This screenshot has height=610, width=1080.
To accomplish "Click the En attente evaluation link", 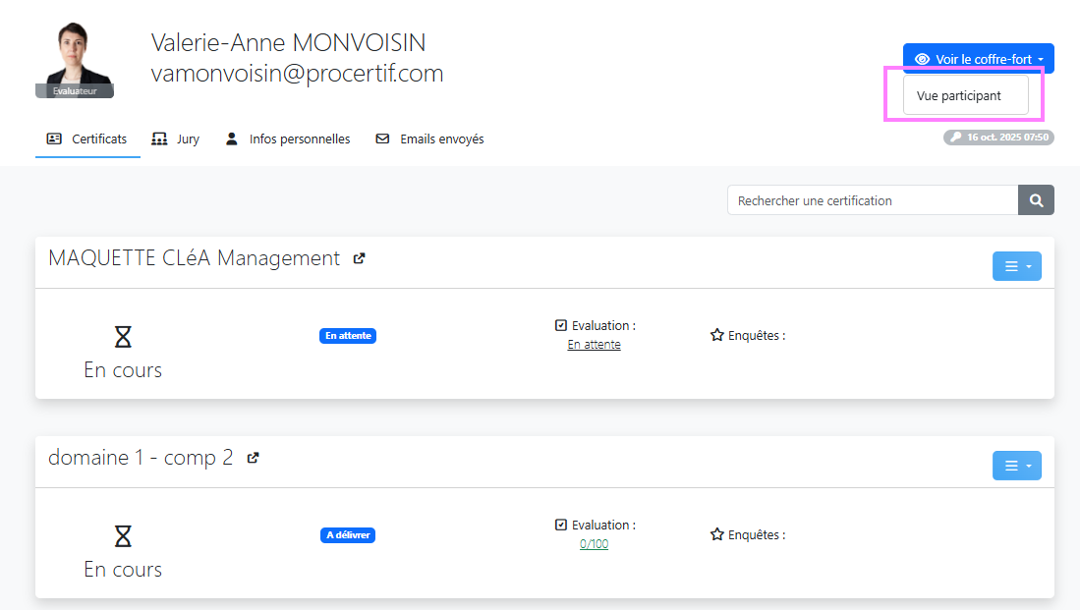I will click(594, 345).
